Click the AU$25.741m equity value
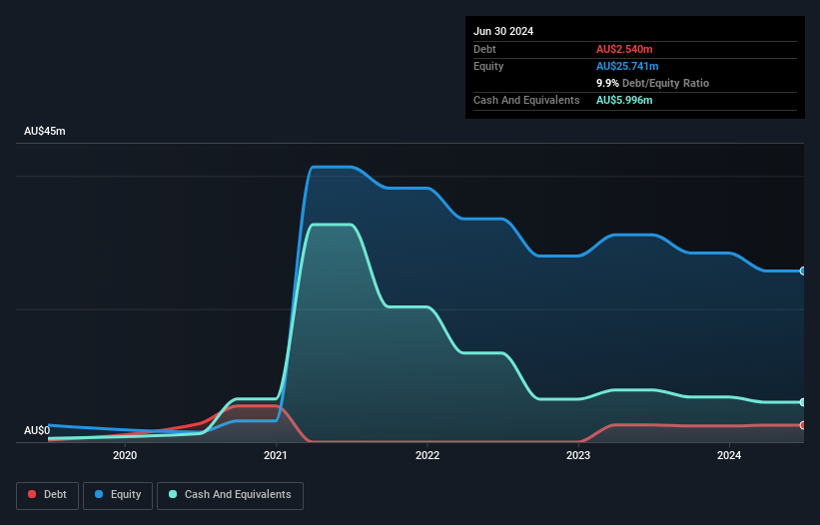The image size is (820, 525). click(627, 66)
